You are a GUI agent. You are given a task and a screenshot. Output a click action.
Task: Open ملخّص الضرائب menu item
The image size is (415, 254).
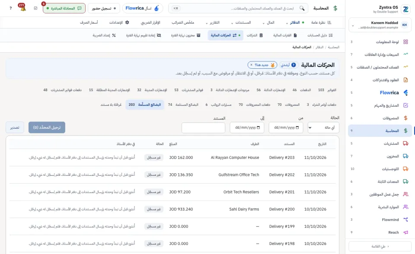click(x=183, y=22)
